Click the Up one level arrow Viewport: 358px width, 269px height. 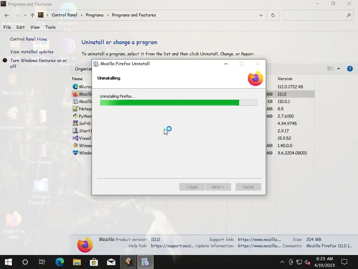click(33, 15)
